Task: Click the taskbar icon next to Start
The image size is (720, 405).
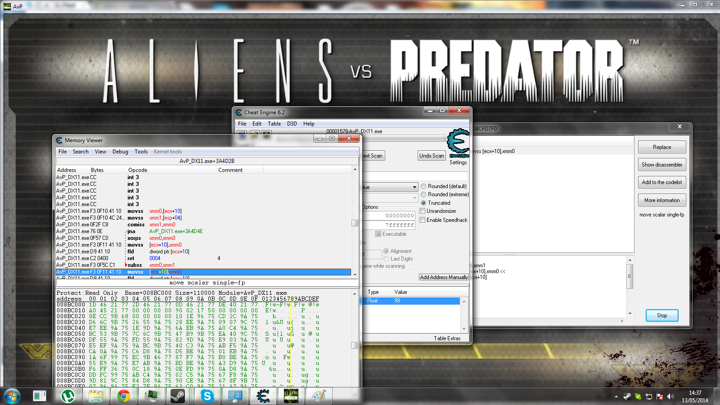Action: (40, 396)
